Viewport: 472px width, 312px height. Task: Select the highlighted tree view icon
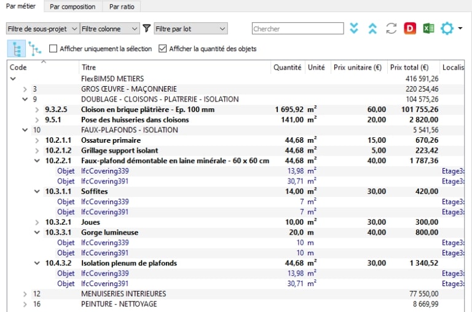coord(17,49)
